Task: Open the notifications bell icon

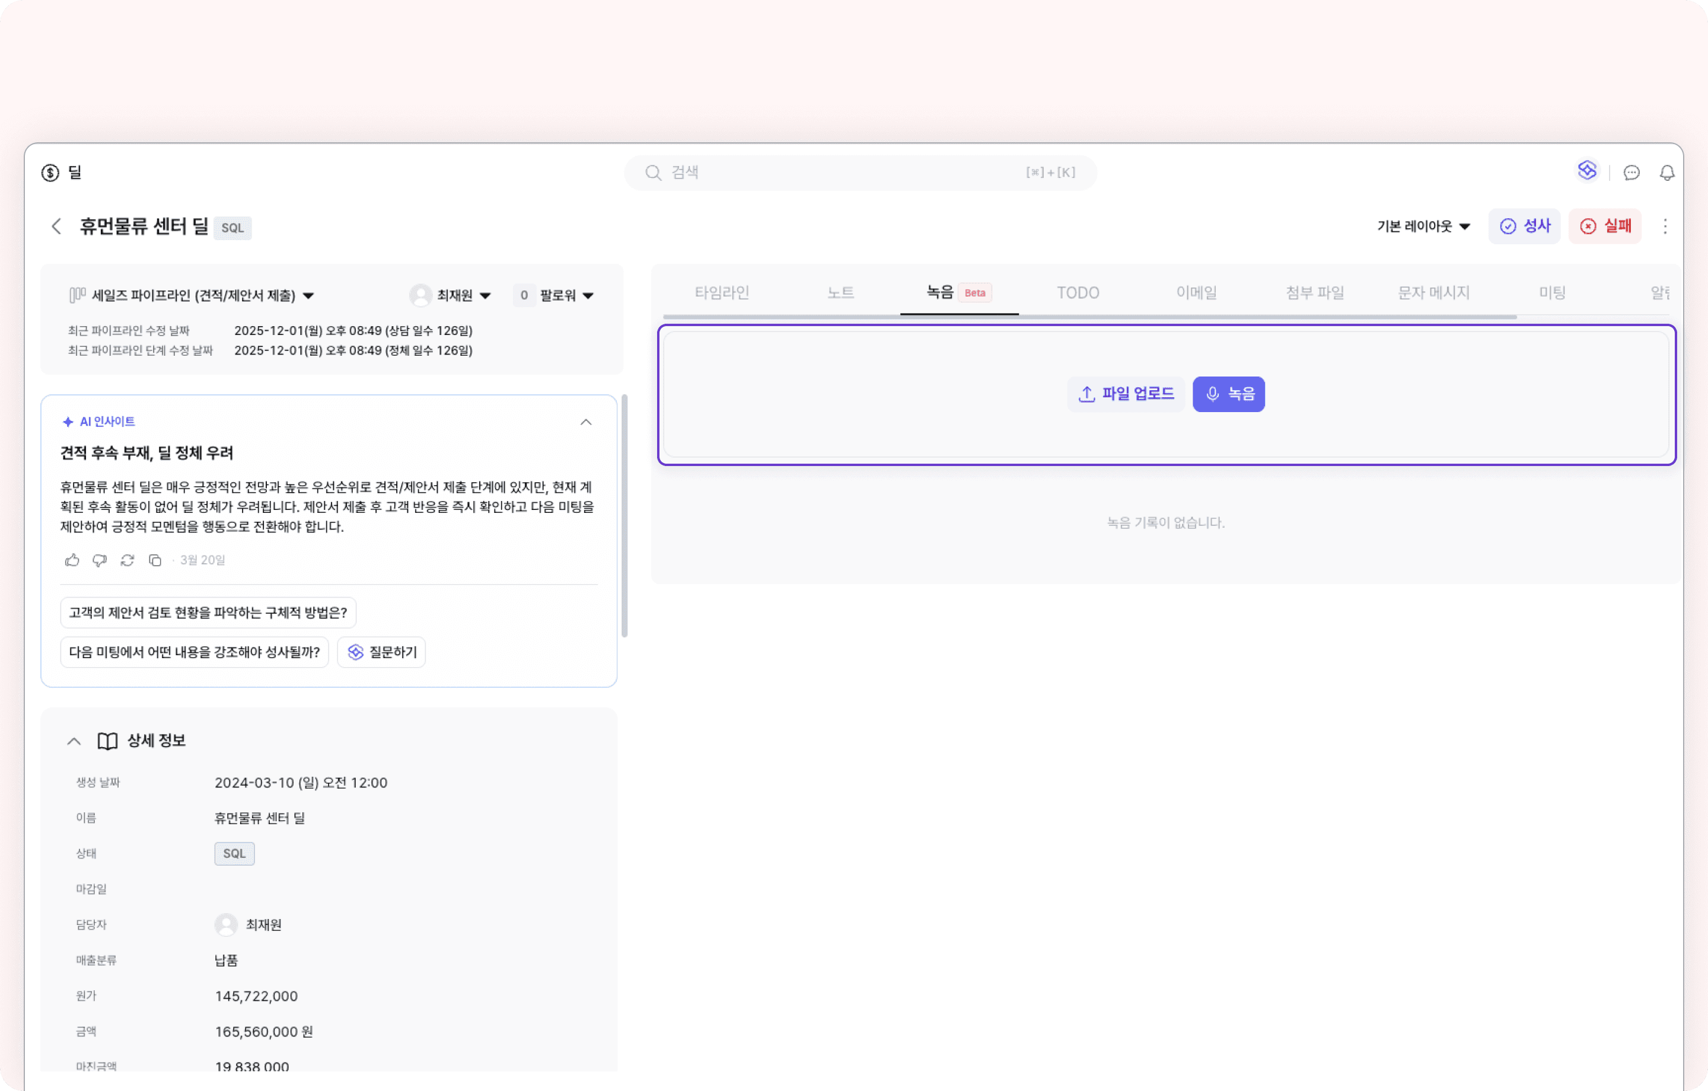Action: (1667, 173)
